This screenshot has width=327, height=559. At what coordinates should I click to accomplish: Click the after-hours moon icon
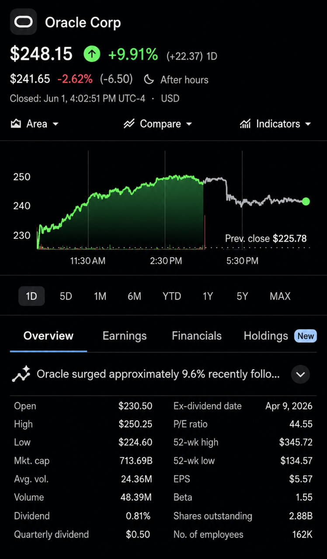pos(149,79)
